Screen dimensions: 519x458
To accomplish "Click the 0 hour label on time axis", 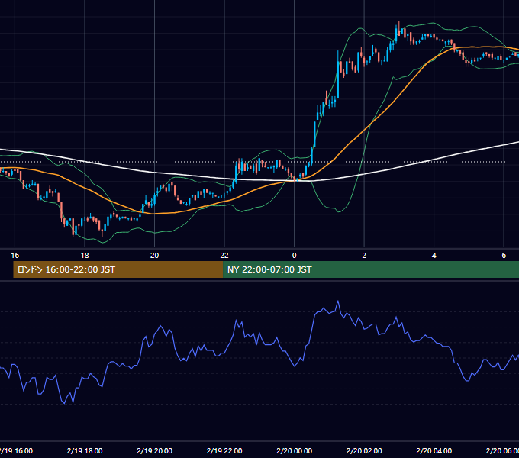I will [295, 256].
